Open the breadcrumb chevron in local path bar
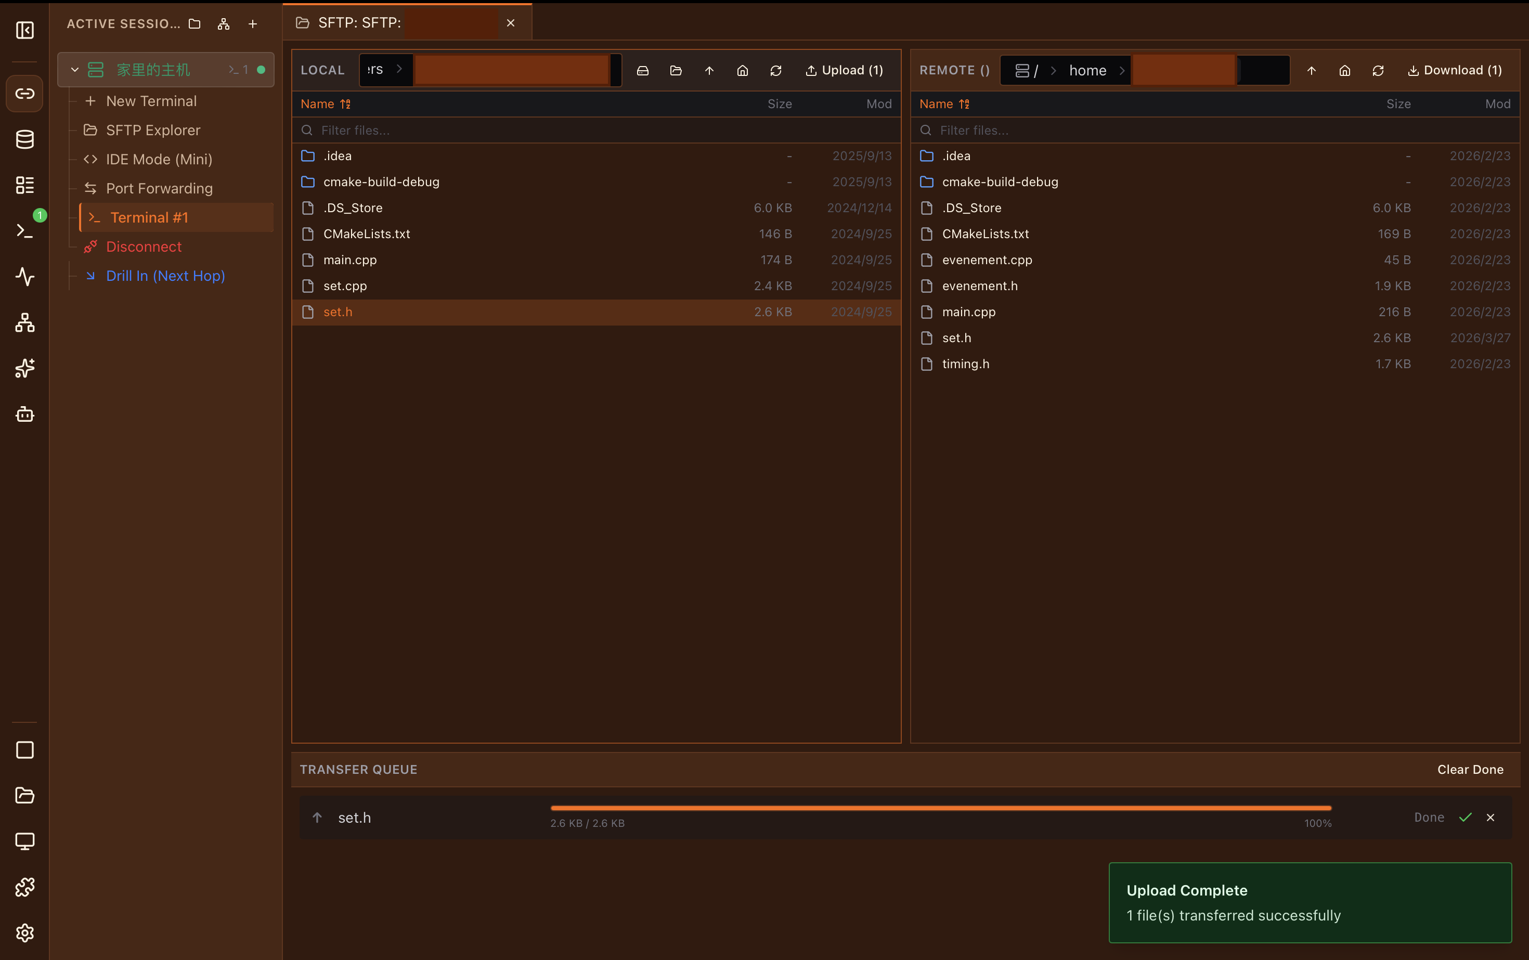Viewport: 1529px width, 960px height. tap(399, 69)
